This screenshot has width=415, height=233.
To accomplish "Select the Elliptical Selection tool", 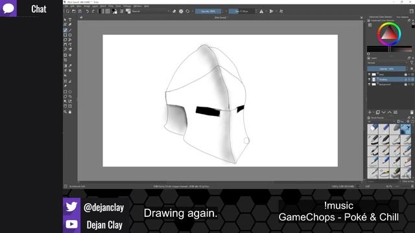I will pyautogui.click(x=70, y=92).
